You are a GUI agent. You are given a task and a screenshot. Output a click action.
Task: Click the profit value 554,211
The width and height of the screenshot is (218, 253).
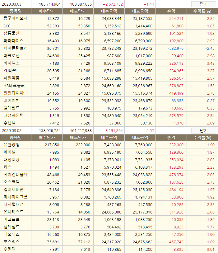click(176, 19)
